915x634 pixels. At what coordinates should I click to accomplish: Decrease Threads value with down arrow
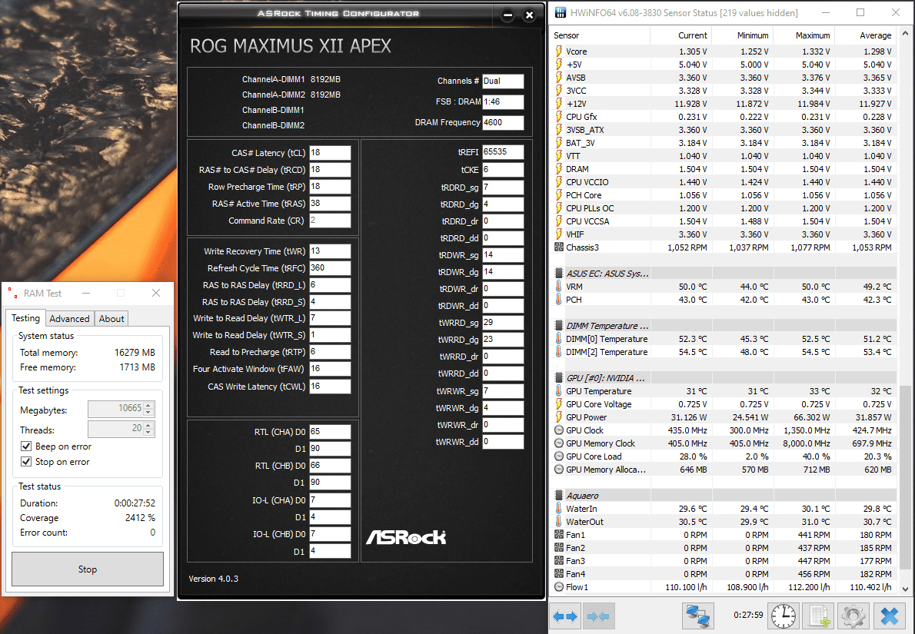pos(148,433)
